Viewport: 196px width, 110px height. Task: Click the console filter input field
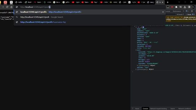[171, 14]
